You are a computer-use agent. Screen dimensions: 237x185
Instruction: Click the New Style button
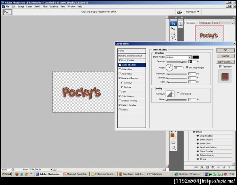[x=225, y=62]
